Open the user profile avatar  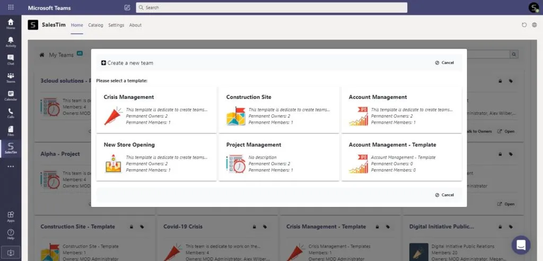[x=533, y=7]
